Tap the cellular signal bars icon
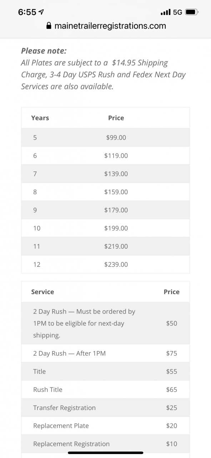The image size is (211, 458). point(165,12)
